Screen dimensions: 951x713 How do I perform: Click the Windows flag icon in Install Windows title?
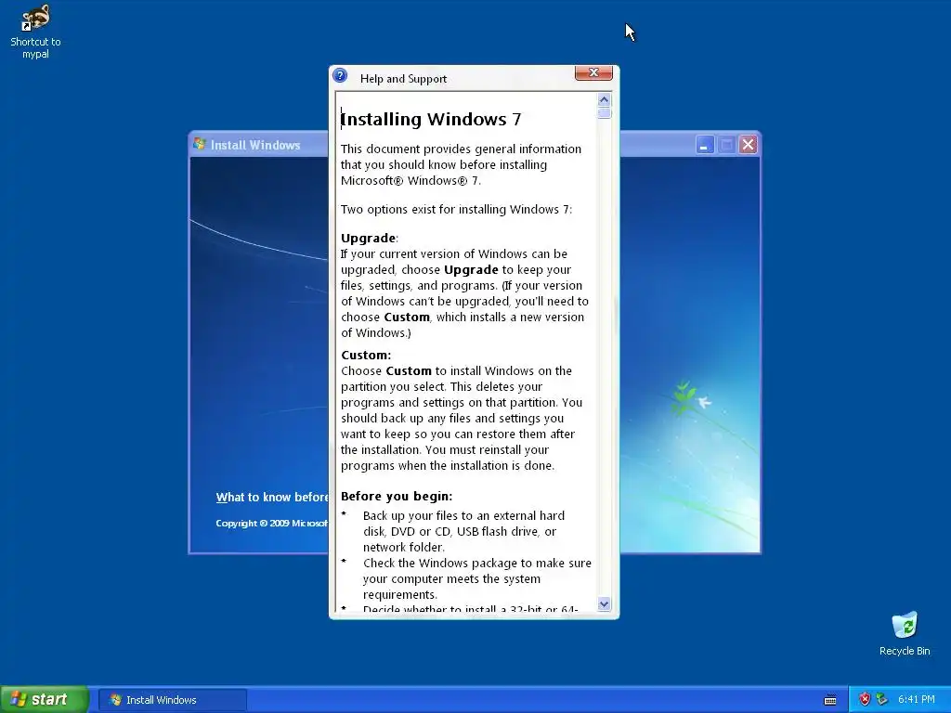200,144
